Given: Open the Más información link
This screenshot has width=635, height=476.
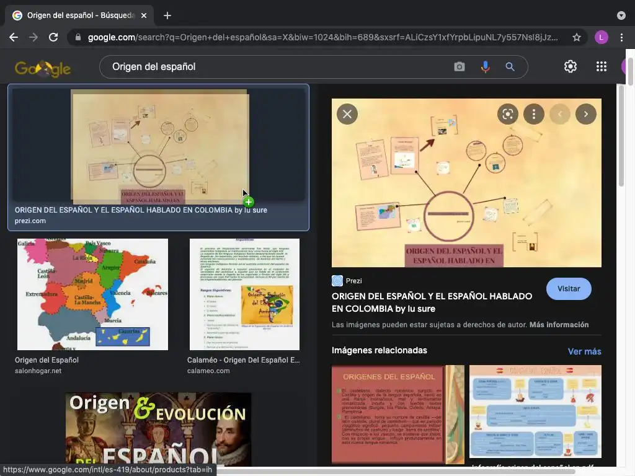Looking at the screenshot, I should coord(559,325).
